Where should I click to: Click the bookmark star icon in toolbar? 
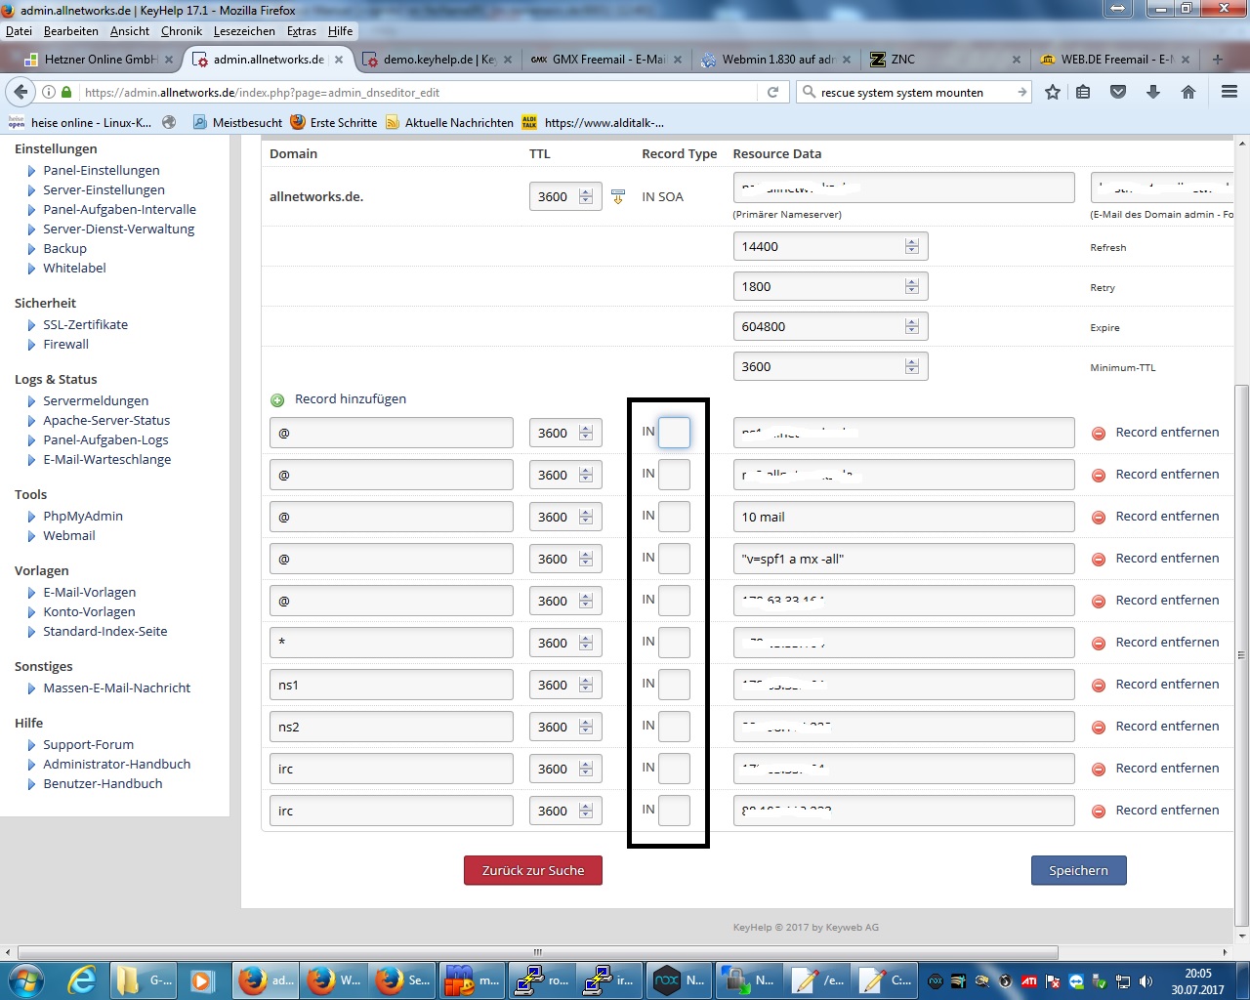point(1053,92)
